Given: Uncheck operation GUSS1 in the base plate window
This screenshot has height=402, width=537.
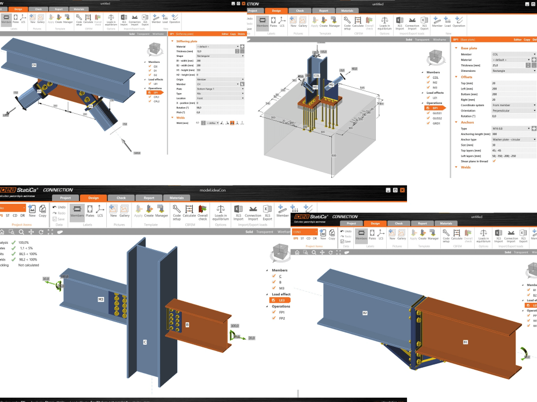Looking at the screenshot, I should 428,113.
